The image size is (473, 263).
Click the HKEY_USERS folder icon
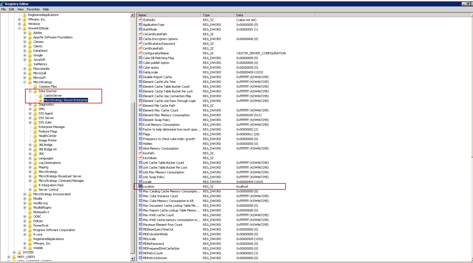(14, 257)
